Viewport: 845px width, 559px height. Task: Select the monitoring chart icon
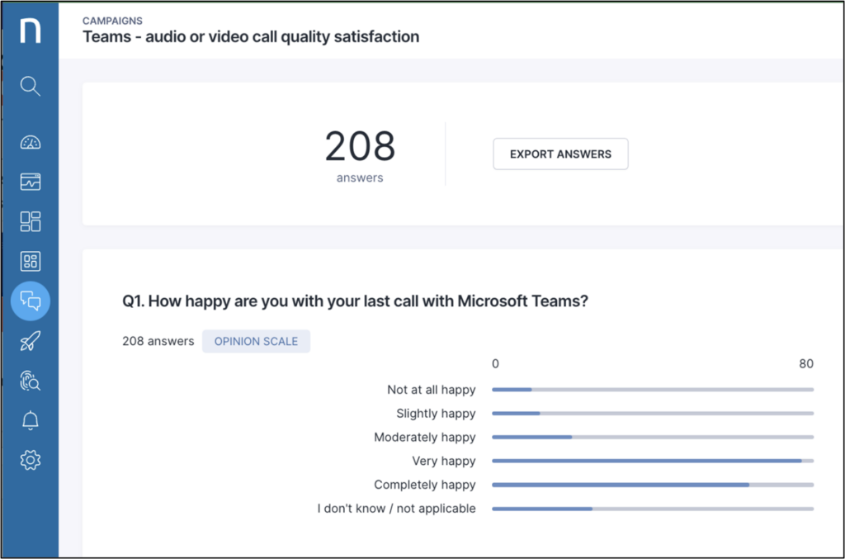tap(31, 182)
